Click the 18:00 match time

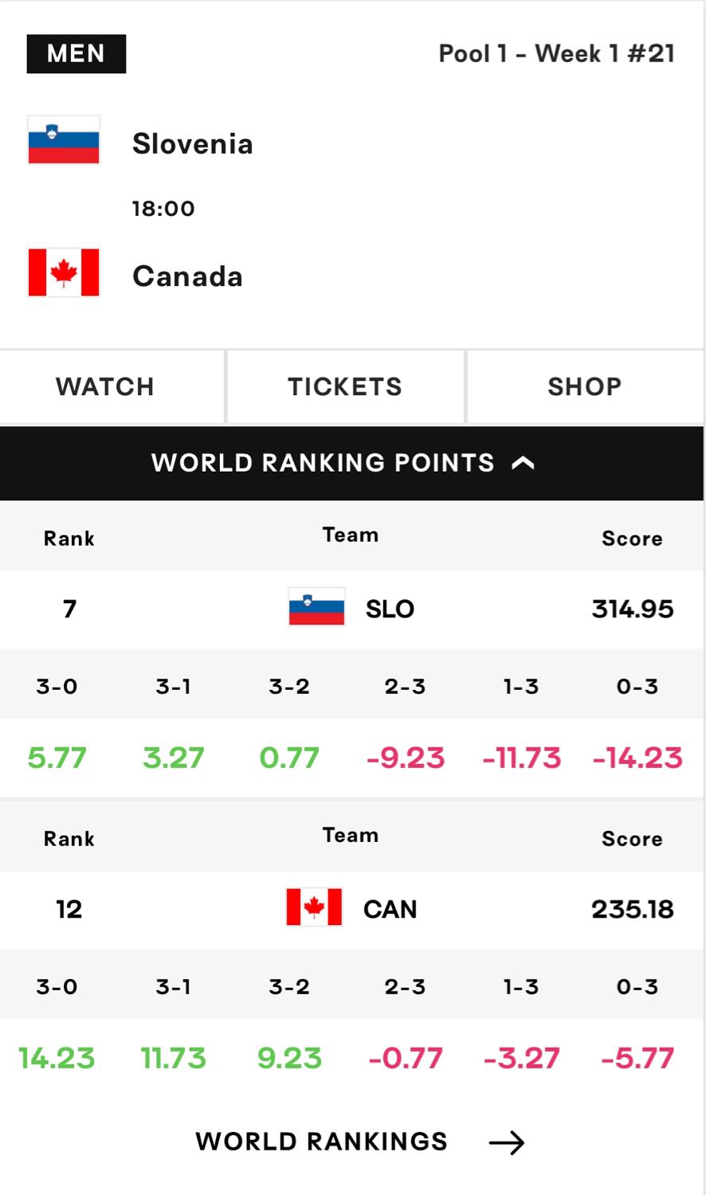point(163,209)
